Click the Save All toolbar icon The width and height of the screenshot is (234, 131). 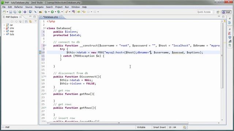tap(15, 12)
